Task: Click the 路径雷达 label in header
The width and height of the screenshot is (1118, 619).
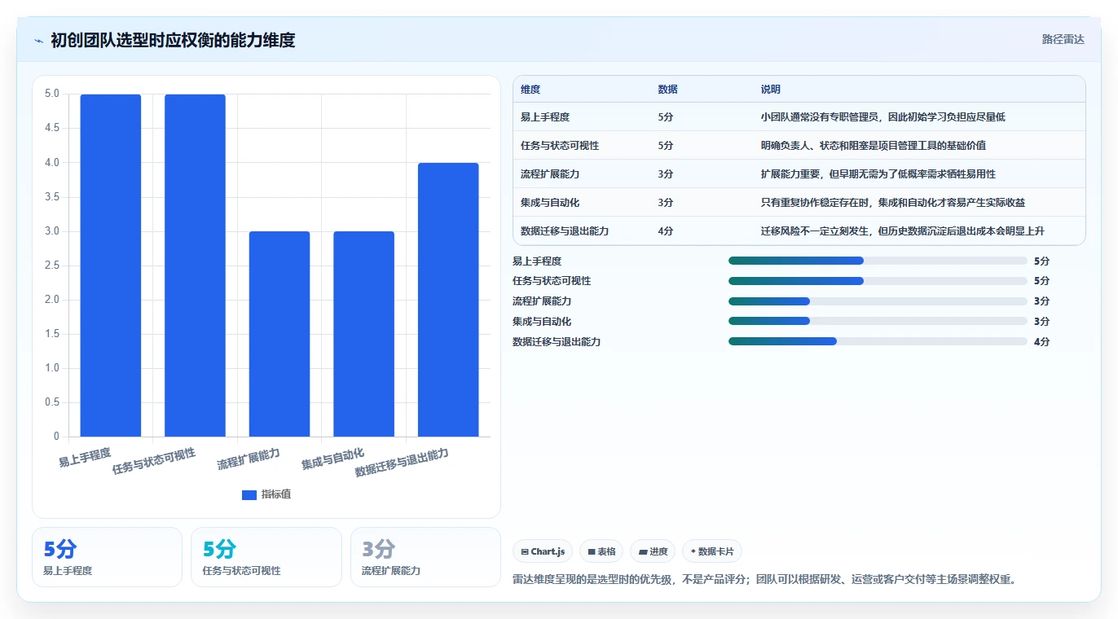Action: click(1063, 39)
